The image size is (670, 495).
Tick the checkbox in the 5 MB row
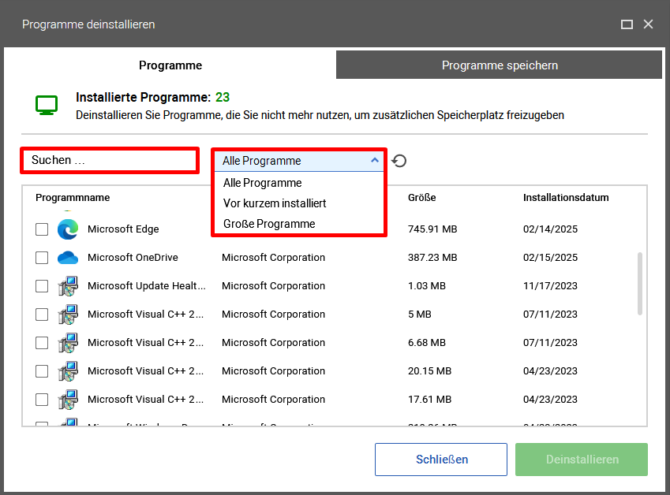coord(42,314)
